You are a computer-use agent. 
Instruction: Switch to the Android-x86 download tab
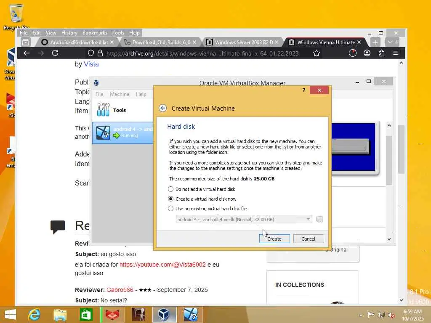(x=77, y=42)
